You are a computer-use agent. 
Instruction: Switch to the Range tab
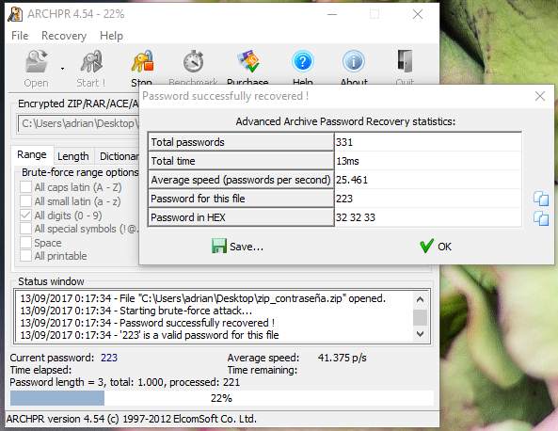coord(32,155)
